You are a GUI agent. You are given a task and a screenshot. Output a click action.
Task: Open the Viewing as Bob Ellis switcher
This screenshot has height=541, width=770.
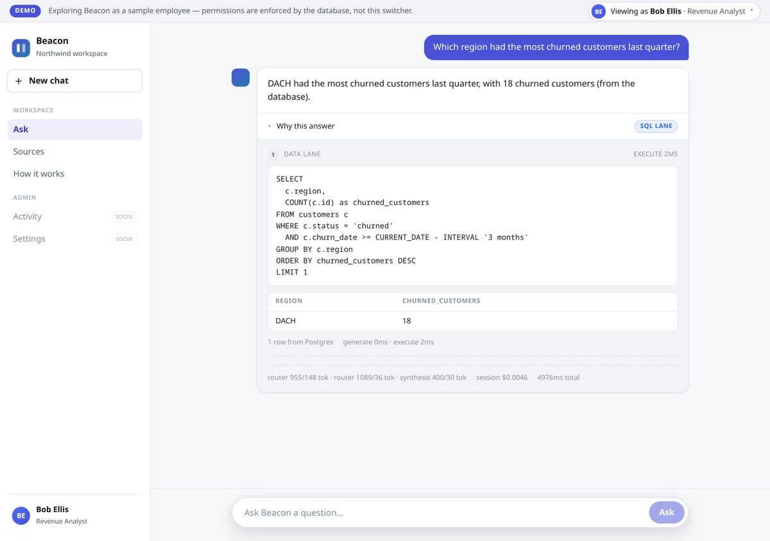674,12
